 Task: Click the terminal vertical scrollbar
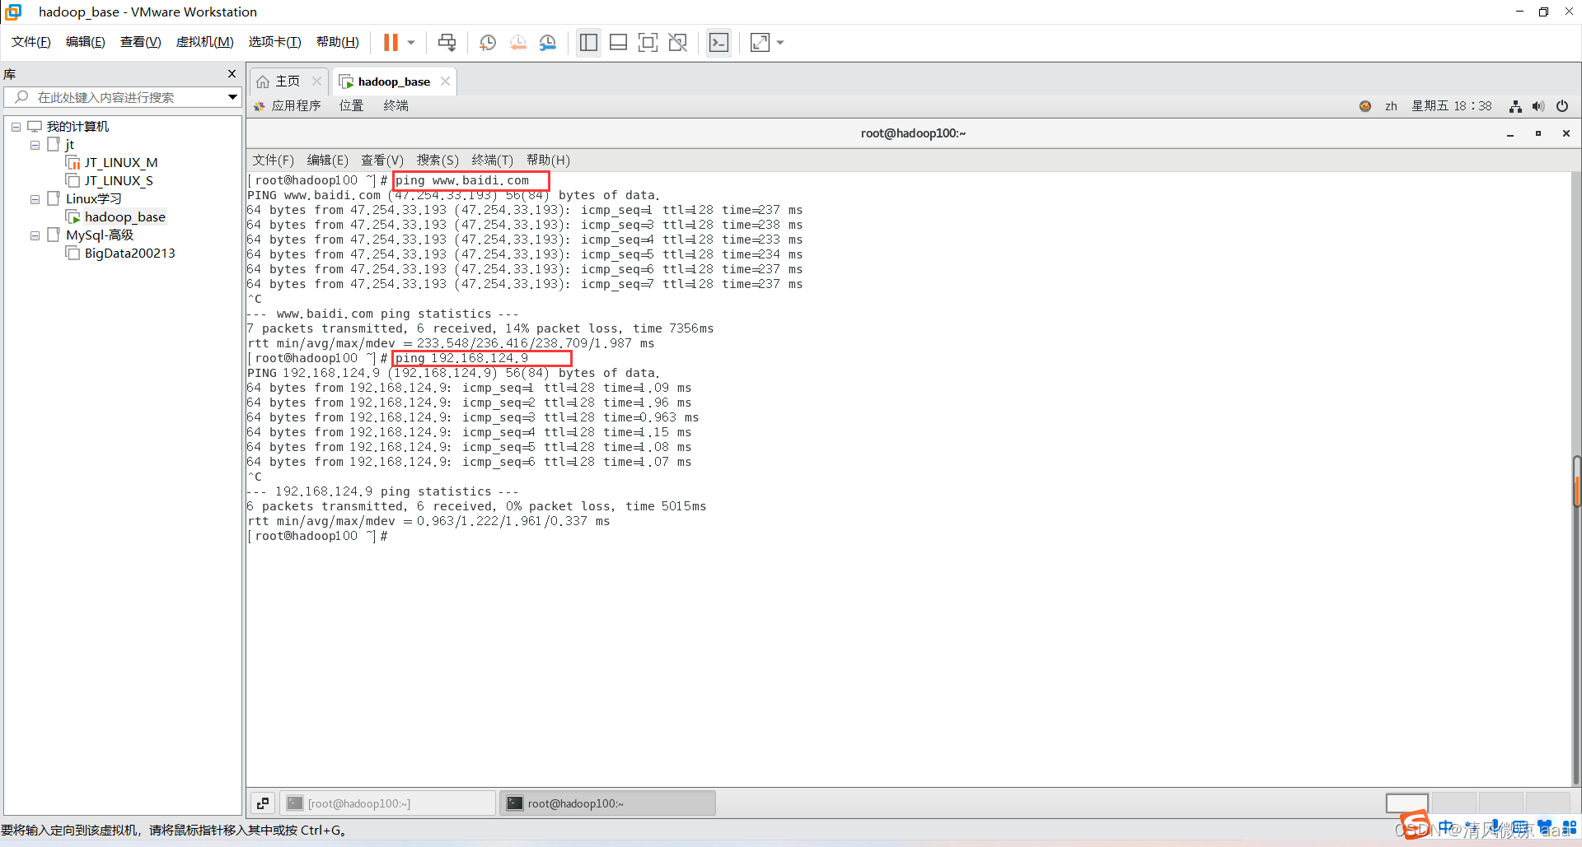coord(1576,482)
